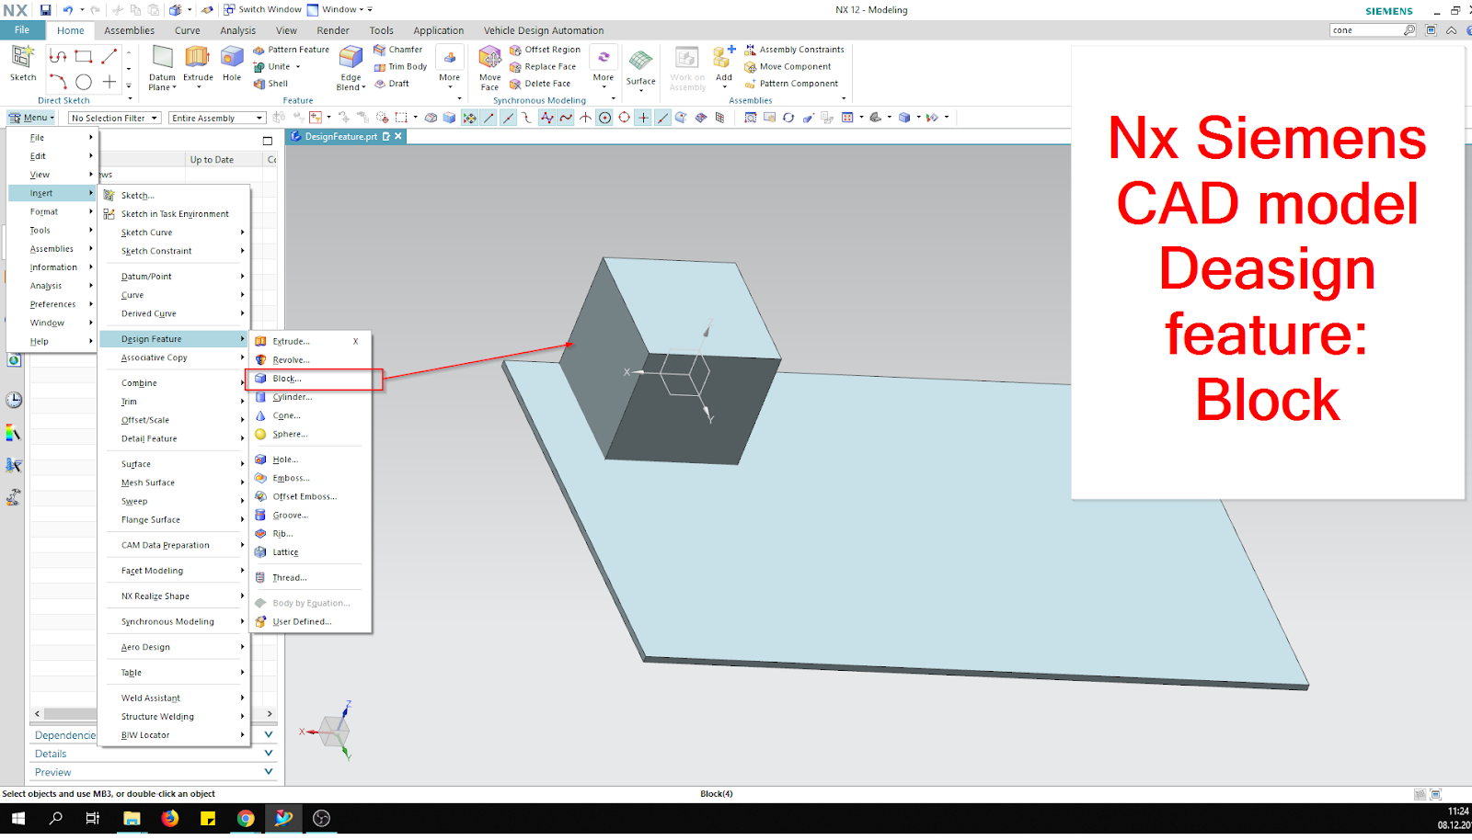Viewport: 1472px width, 840px height.
Task: Open the Home ribbon tab
Action: click(x=71, y=30)
